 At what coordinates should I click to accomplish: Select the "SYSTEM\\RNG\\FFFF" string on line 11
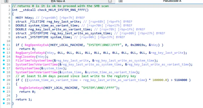(x=104, y=45)
